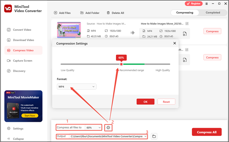Open the Compress all files to 60% dropdown
Image resolution: width=229 pixels, height=142 pixels.
tap(93, 128)
